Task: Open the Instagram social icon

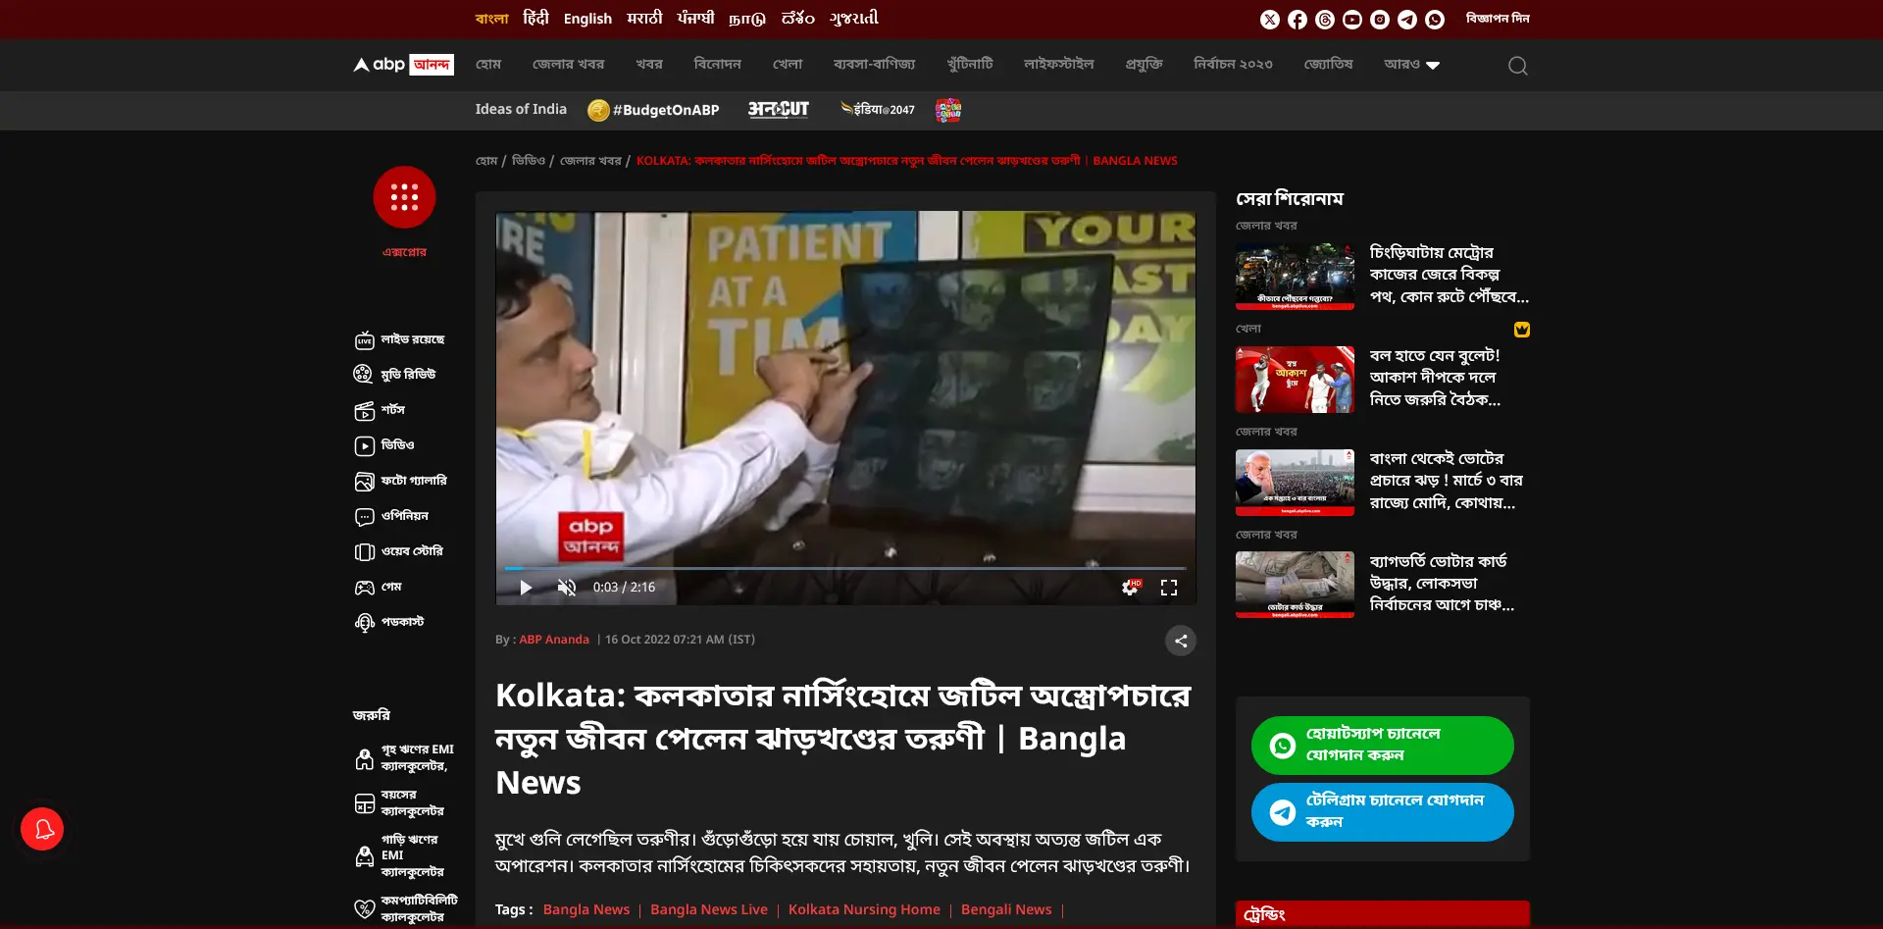Action: pos(1379,20)
